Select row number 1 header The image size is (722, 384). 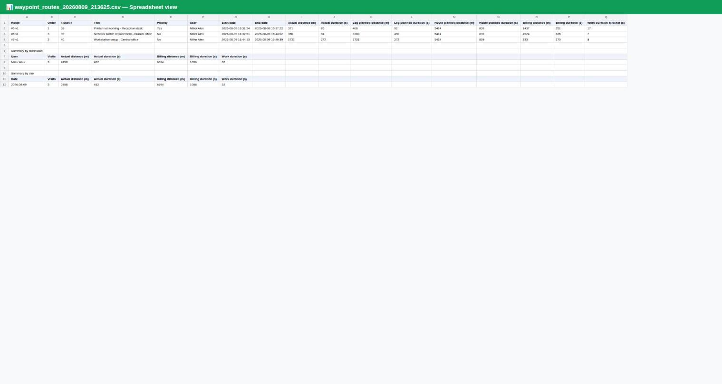click(x=4, y=23)
